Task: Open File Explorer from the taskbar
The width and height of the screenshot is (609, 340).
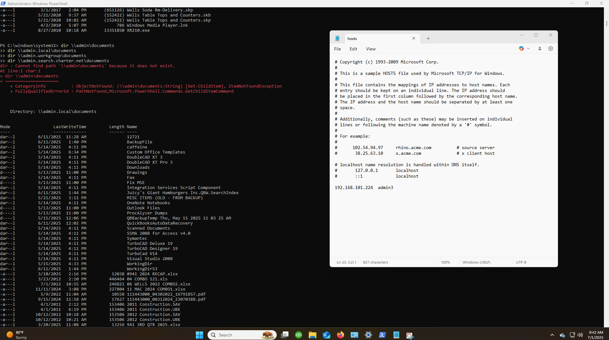Action: [313, 335]
